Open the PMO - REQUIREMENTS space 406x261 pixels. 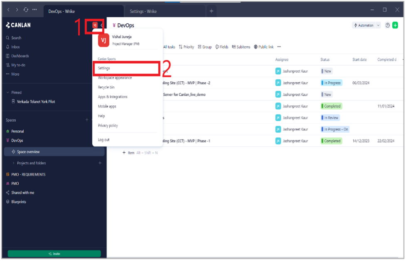click(26, 175)
